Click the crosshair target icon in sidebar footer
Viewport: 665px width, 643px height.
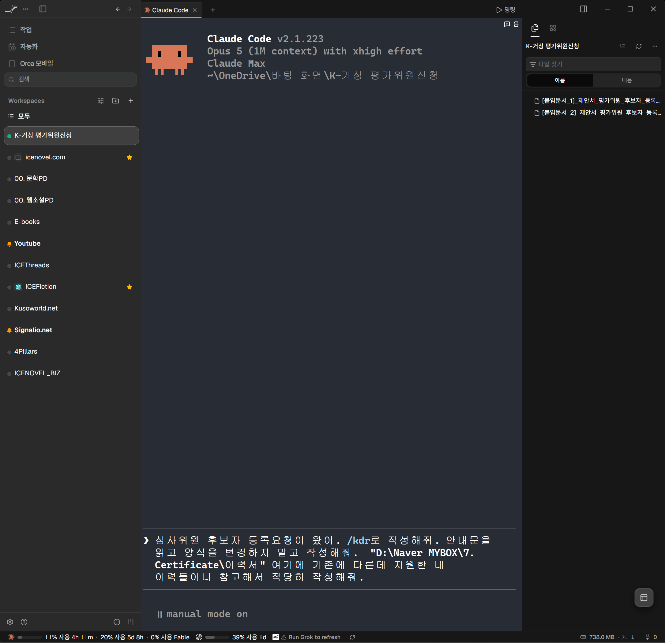tap(117, 622)
